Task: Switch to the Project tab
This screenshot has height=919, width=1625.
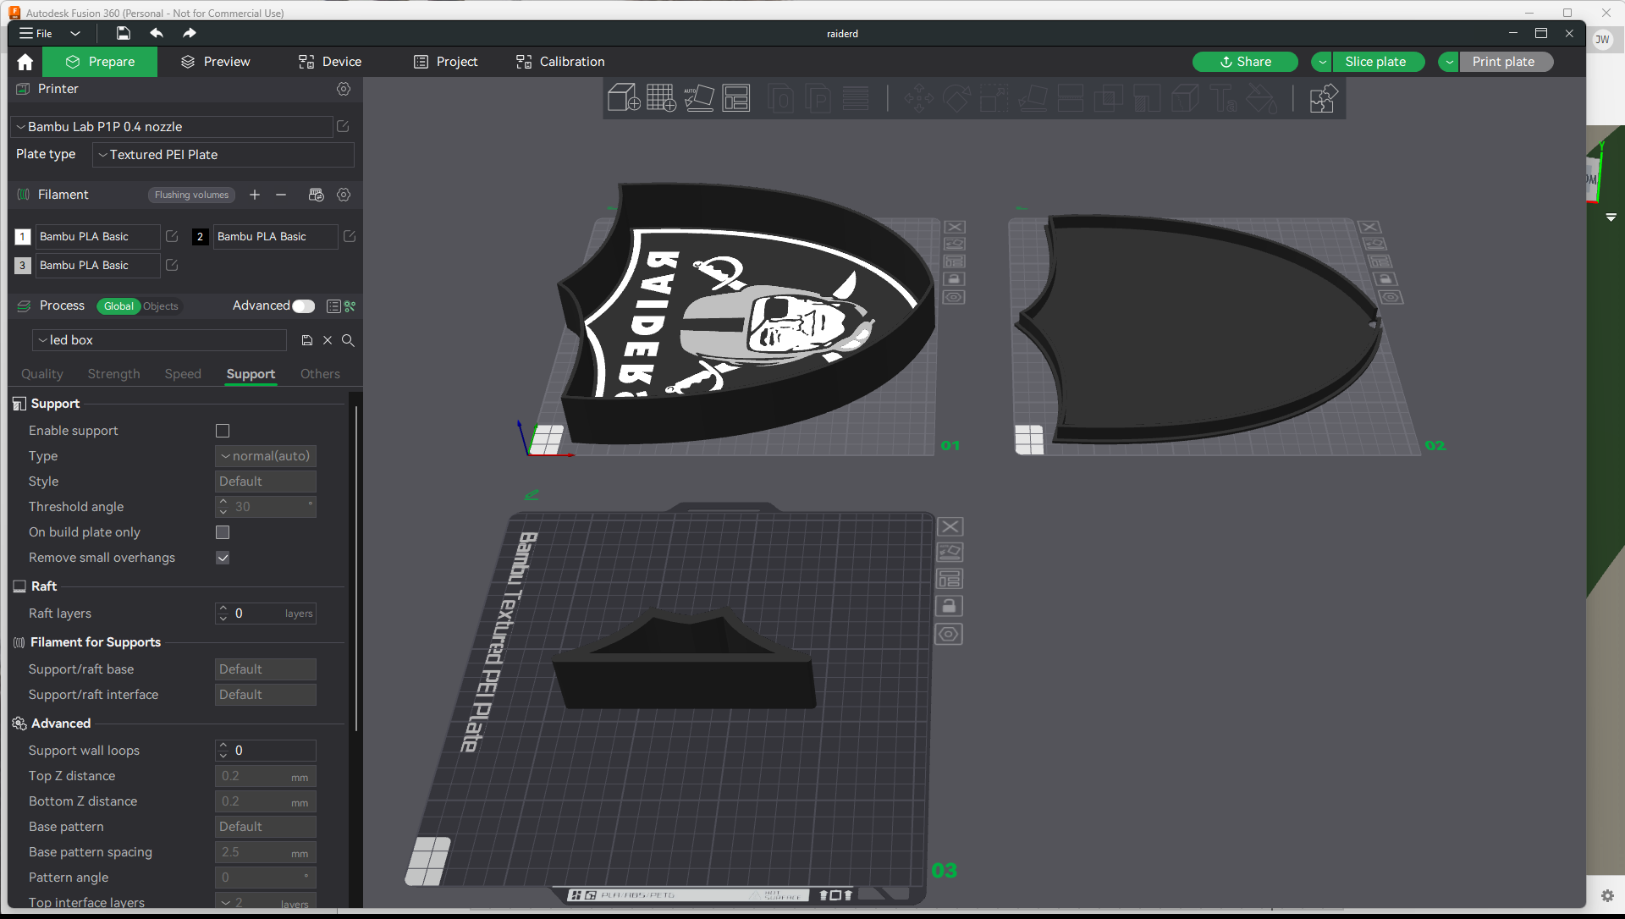Action: tap(446, 62)
